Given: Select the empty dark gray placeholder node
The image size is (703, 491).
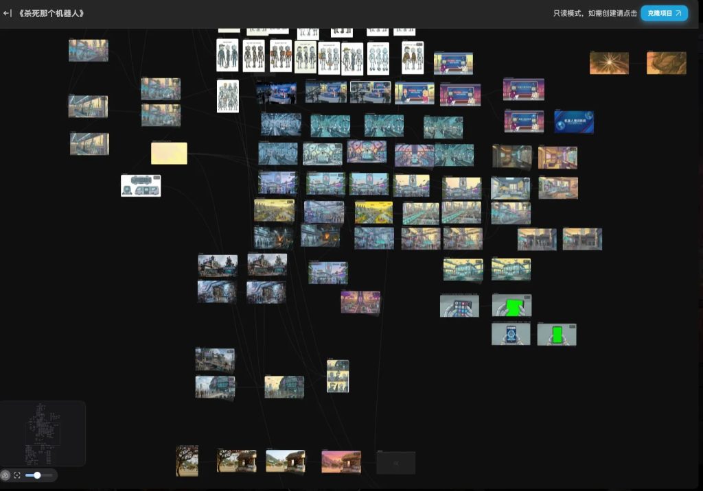Looking at the screenshot, I should pyautogui.click(x=395, y=463).
